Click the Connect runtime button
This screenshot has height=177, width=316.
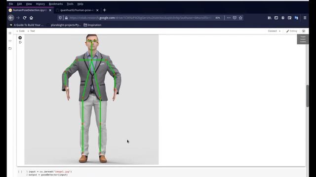tap(272, 31)
